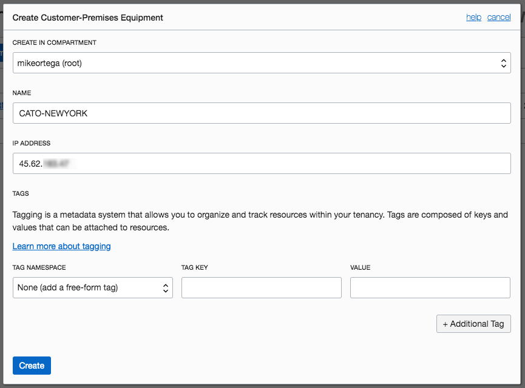
Task: Click the TAGS section heading
Action: 21,194
